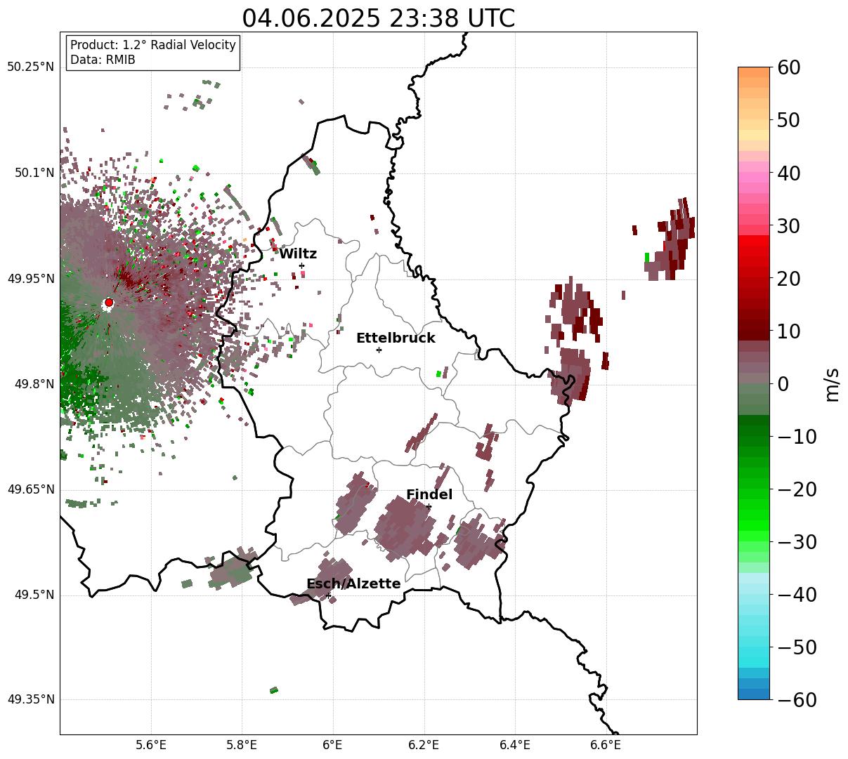Click the colorbar value −10
This screenshot has height=759, width=848.
(x=797, y=437)
